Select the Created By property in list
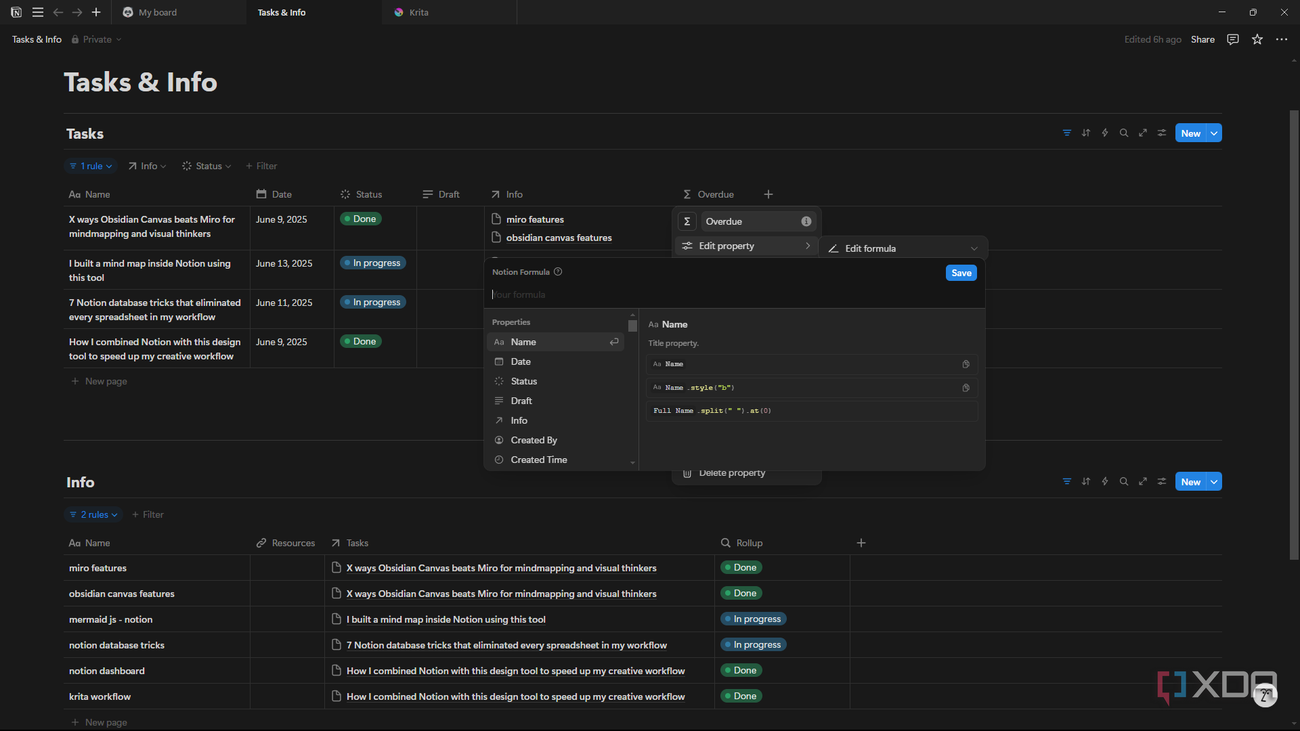1300x731 pixels. click(x=555, y=440)
